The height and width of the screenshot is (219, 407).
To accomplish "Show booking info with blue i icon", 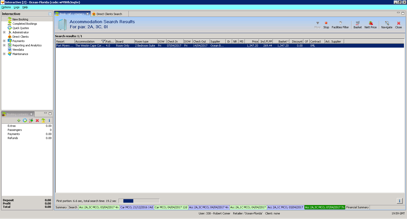I will pyautogui.click(x=49, y=120).
